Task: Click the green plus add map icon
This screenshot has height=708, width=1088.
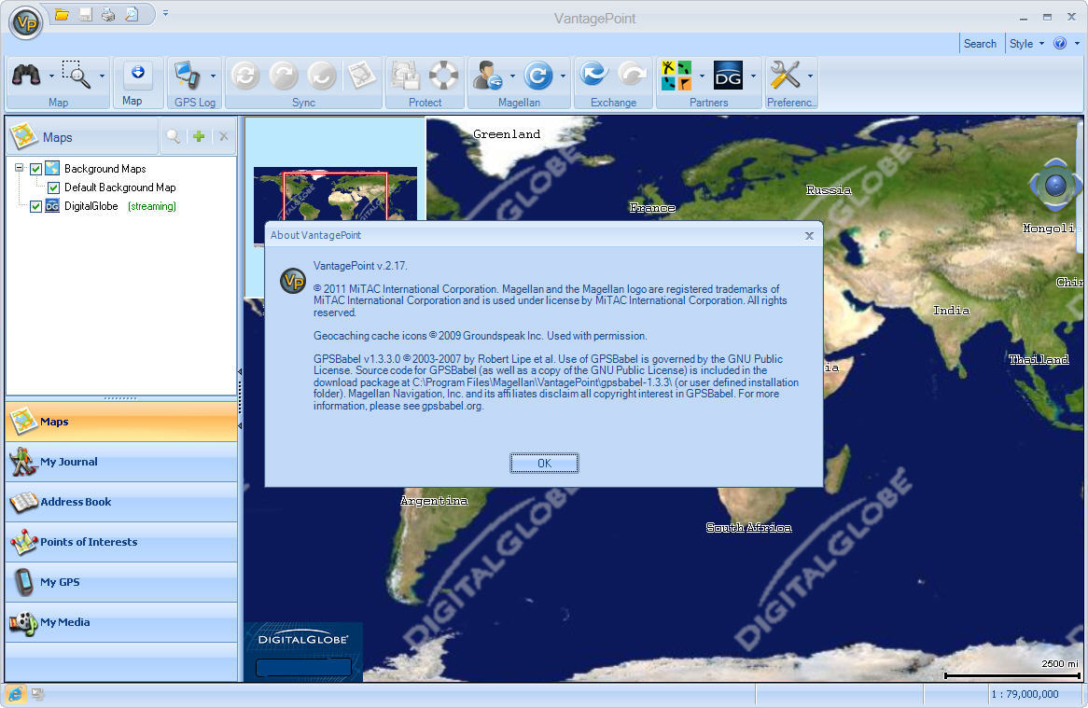Action: [199, 136]
